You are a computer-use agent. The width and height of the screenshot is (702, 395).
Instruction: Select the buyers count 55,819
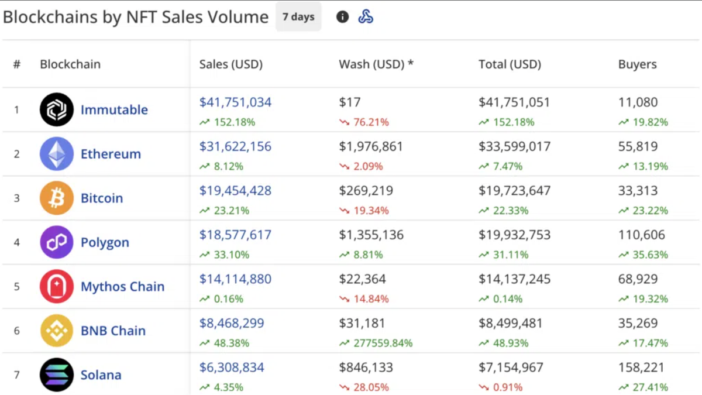[x=638, y=146]
